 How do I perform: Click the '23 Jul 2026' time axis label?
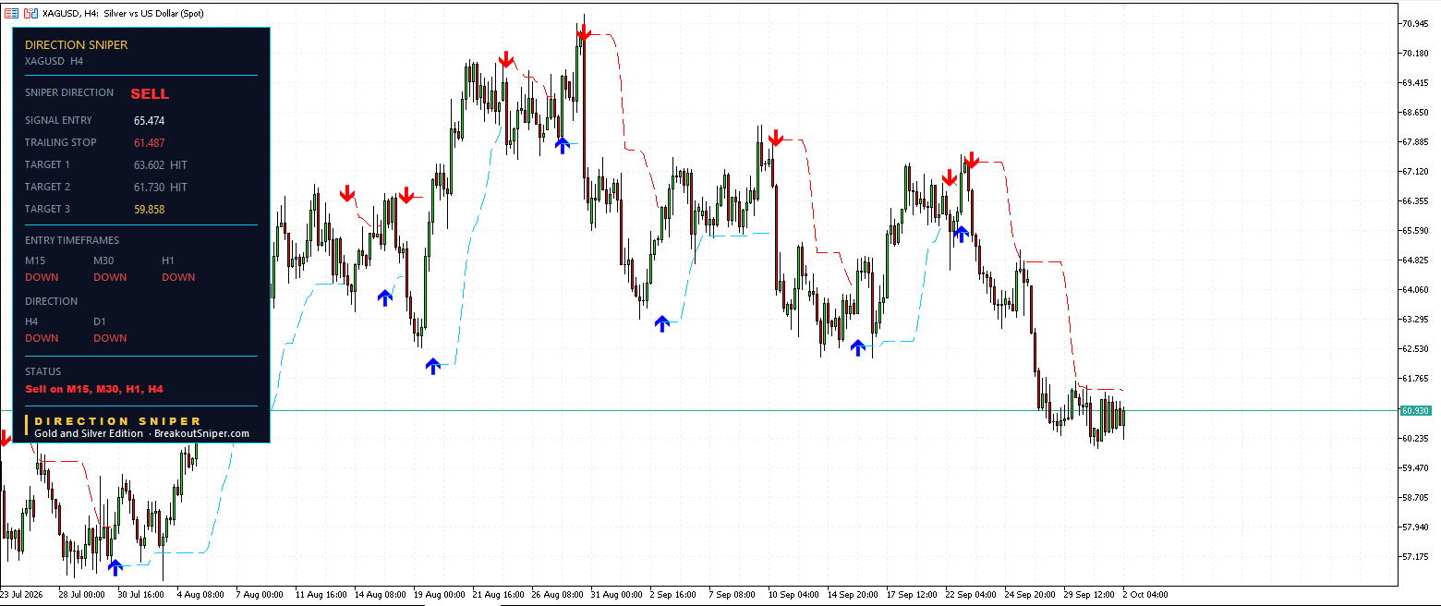tap(21, 595)
